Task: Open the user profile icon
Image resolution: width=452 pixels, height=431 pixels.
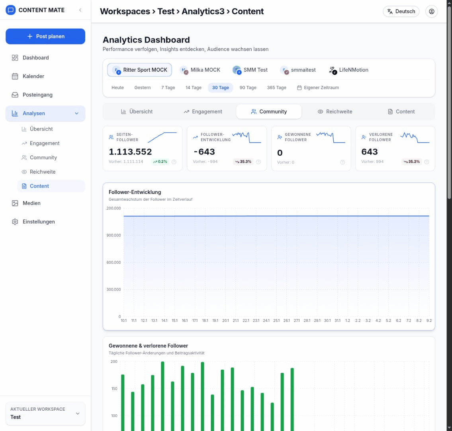Action: [431, 12]
